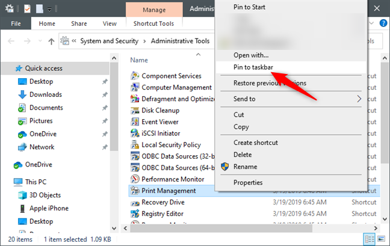The image size is (390, 246).
Task: Click the ODBC Data Sources (32-bit) icon
Action: point(135,156)
